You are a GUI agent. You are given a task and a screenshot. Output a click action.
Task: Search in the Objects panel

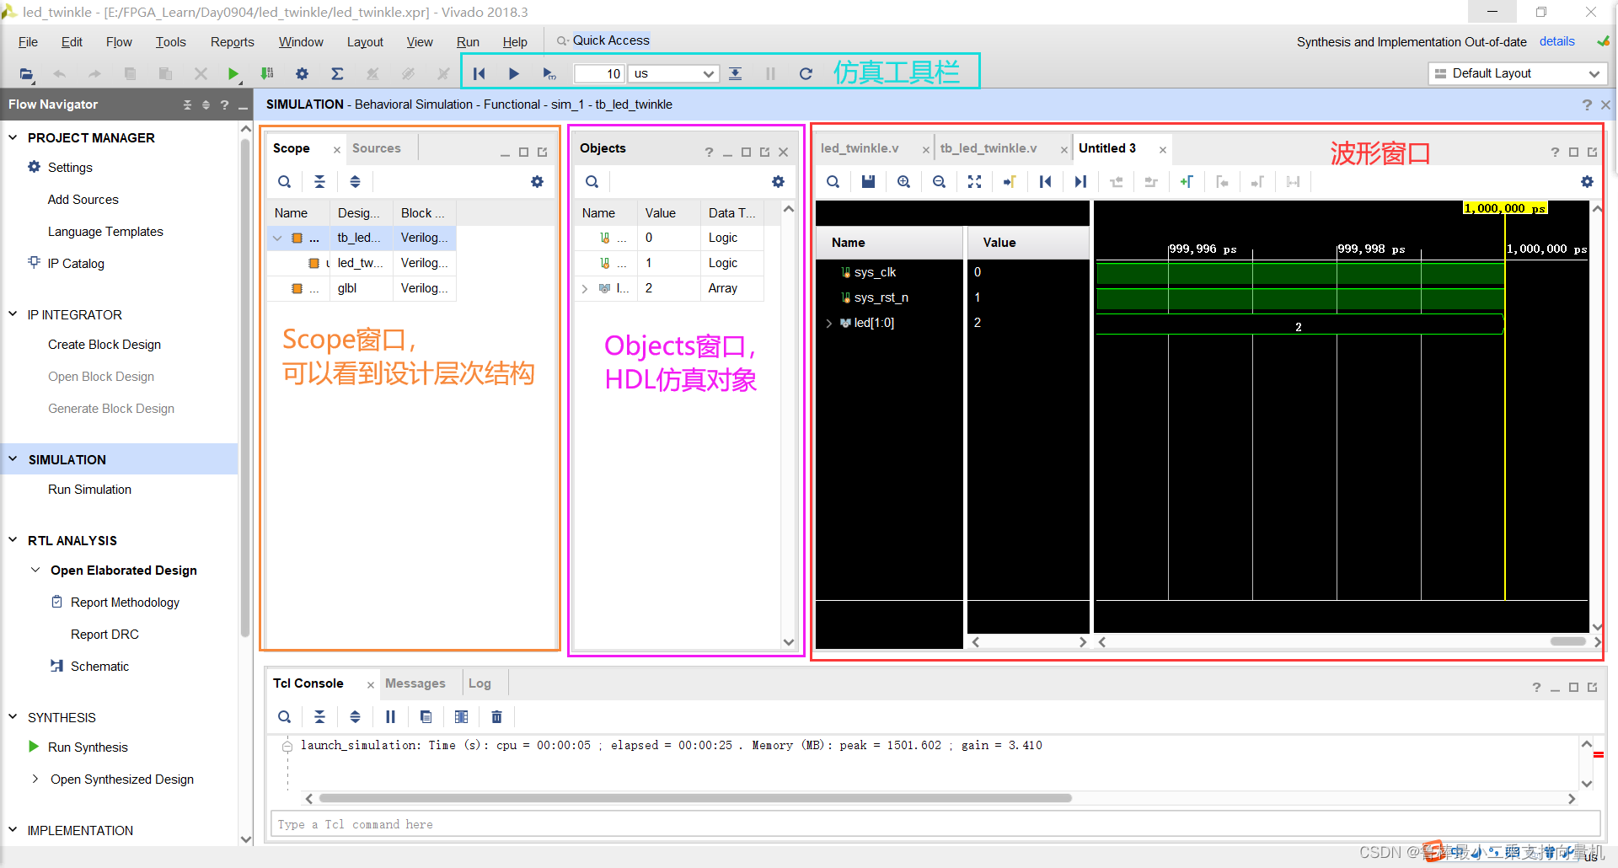[592, 182]
